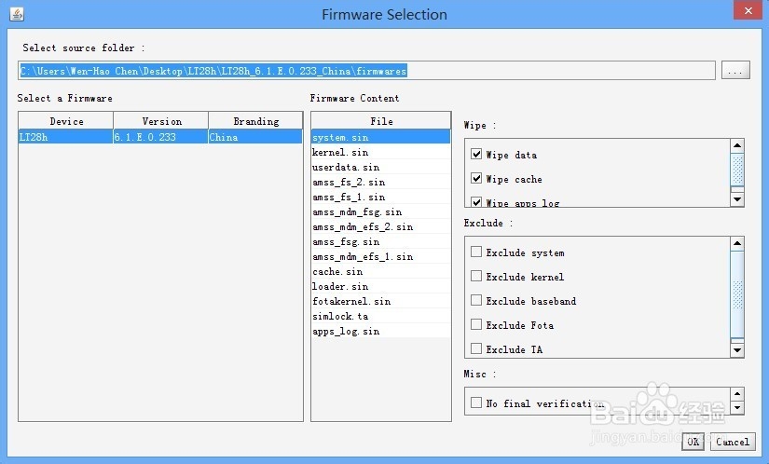Select kernel.sin in Firmware Content list
The height and width of the screenshot is (464, 769).
[x=340, y=152]
